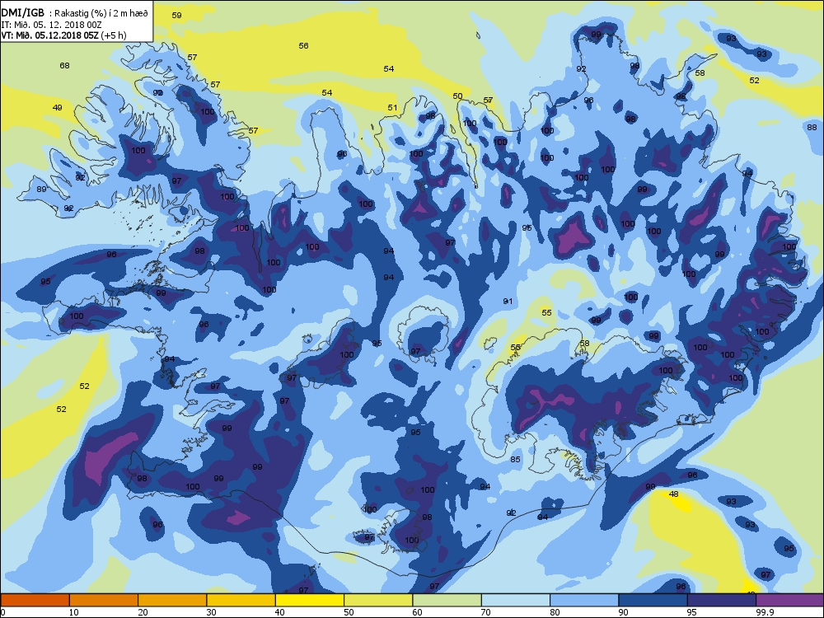Select the VT valid time line '05Z (+5 h)'

pyautogui.click(x=63, y=35)
